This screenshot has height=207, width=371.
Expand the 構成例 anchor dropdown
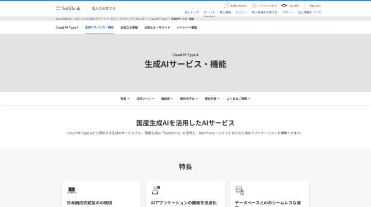167,99
